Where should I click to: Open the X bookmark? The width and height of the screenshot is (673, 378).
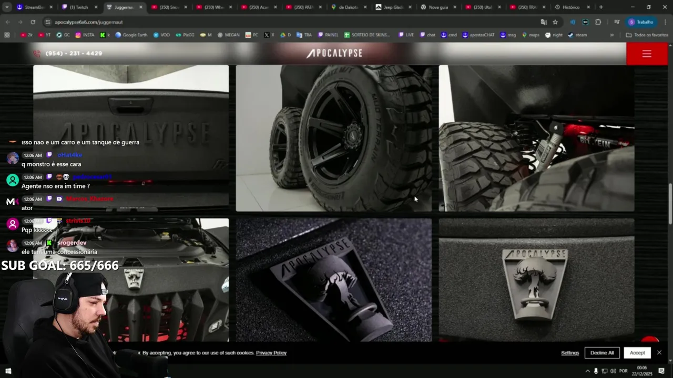pos(269,35)
